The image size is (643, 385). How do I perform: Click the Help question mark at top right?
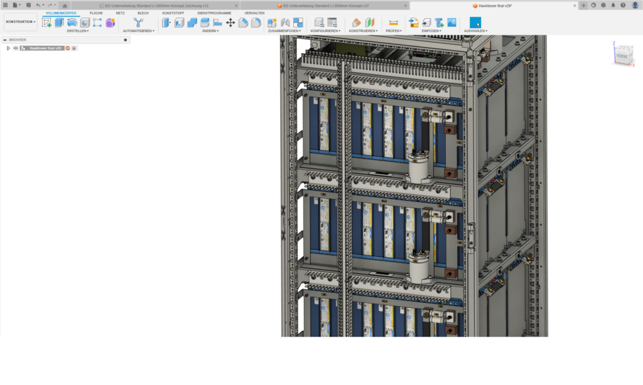(x=622, y=5)
